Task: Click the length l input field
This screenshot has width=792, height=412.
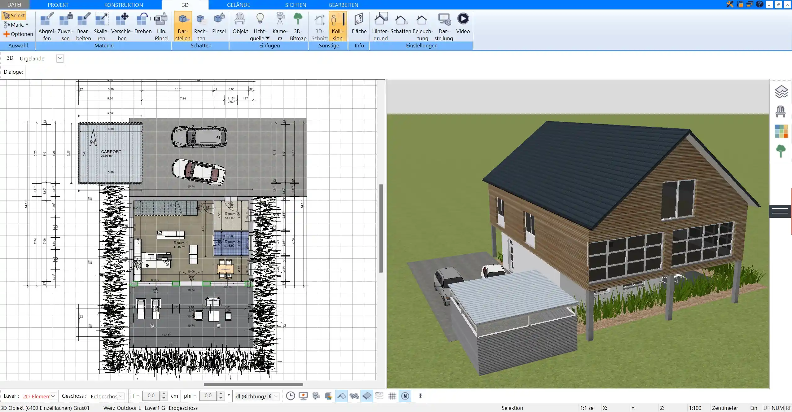Action: click(151, 396)
